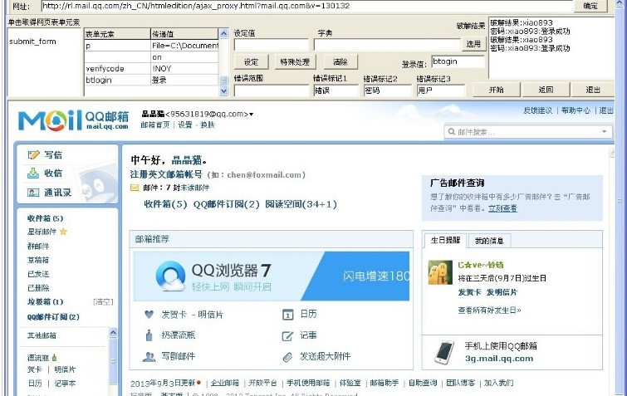Click the 反馈建议 link
The height and width of the screenshot is (396, 627).
pyautogui.click(x=537, y=110)
